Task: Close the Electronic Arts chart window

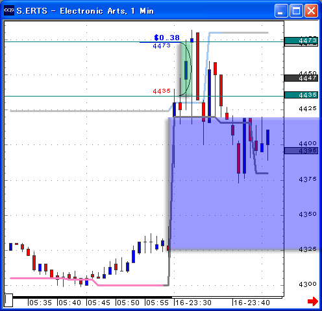Action: (311, 10)
